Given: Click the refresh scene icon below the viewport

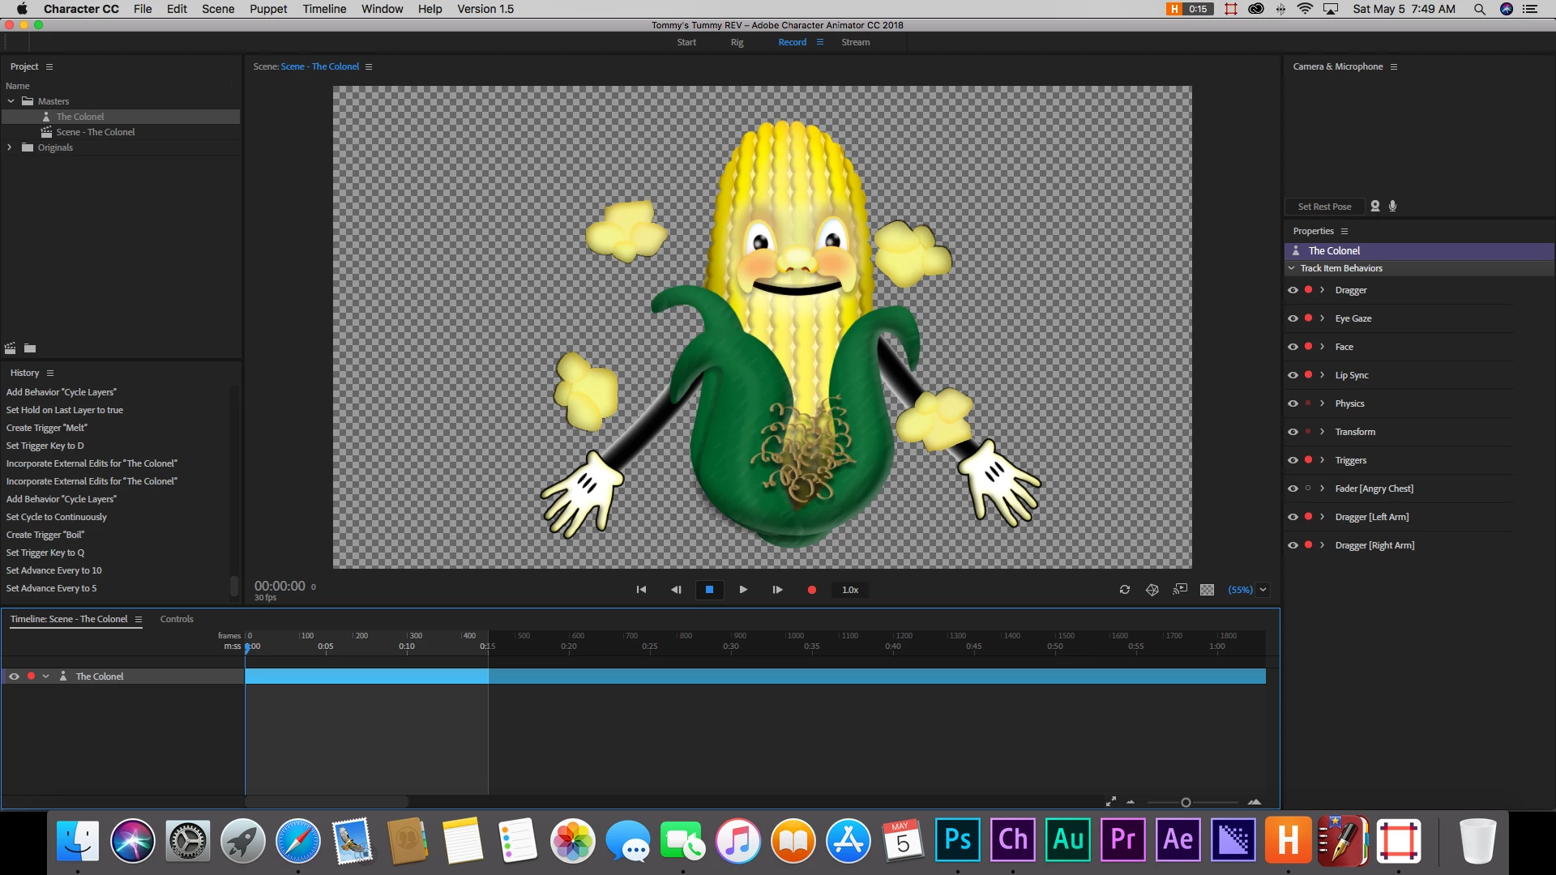Looking at the screenshot, I should click(1125, 590).
